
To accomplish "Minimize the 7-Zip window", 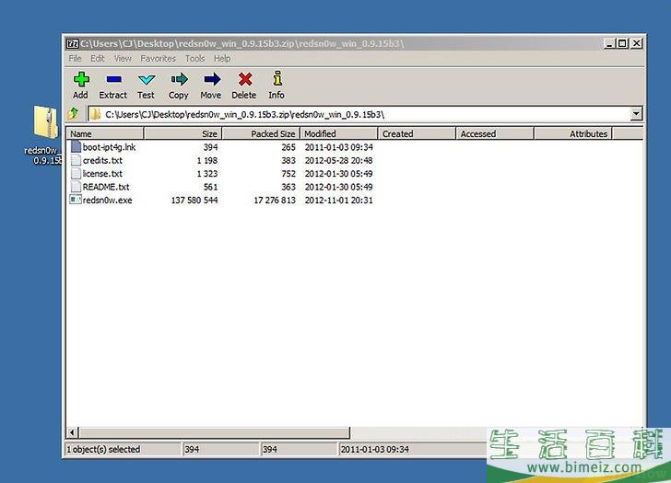I will tap(609, 43).
